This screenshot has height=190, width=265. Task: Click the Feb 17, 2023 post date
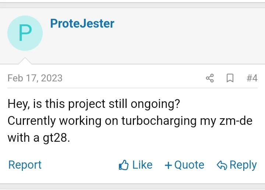pyautogui.click(x=35, y=78)
